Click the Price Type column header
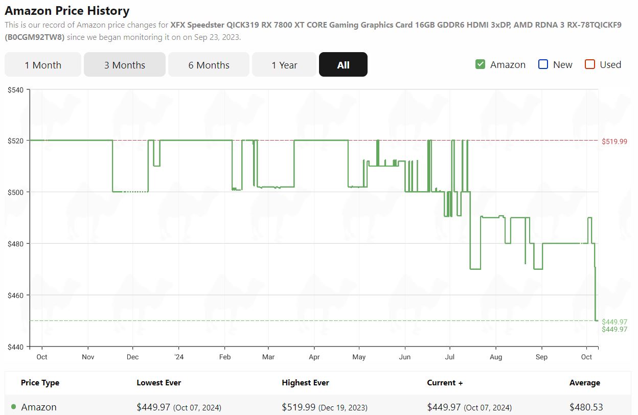Image resolution: width=638 pixels, height=415 pixels. click(40, 382)
